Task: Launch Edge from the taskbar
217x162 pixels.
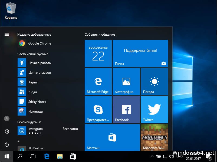Action: point(47,156)
